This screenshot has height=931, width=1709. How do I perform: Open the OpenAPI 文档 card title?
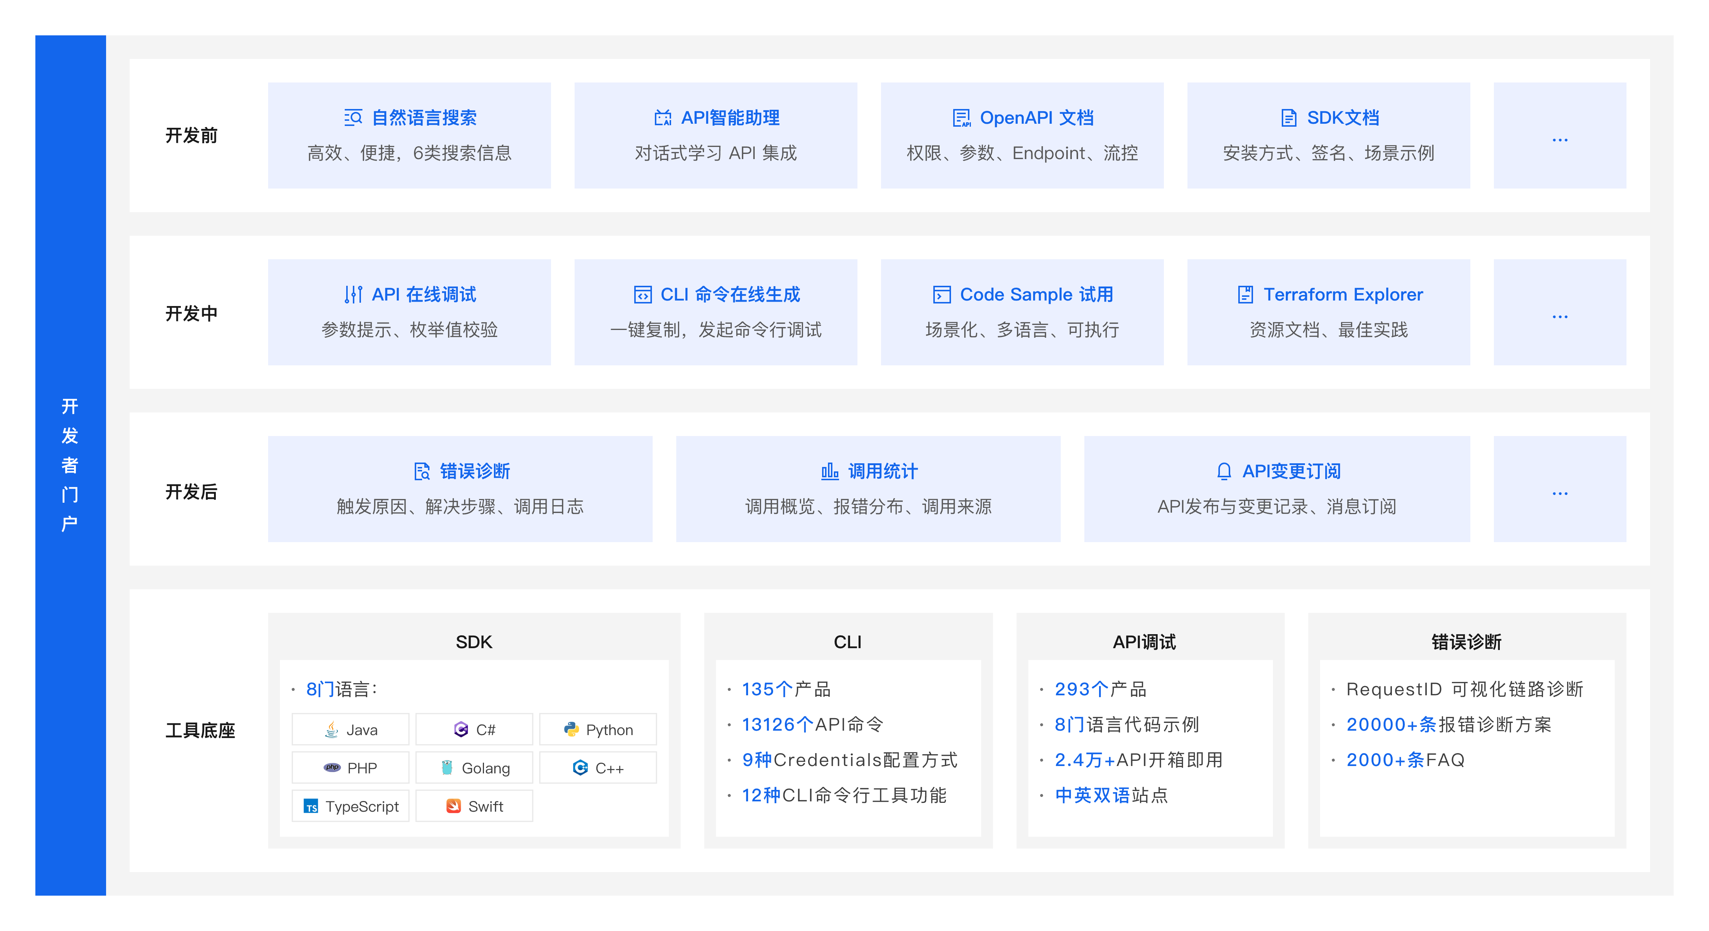click(x=1037, y=117)
